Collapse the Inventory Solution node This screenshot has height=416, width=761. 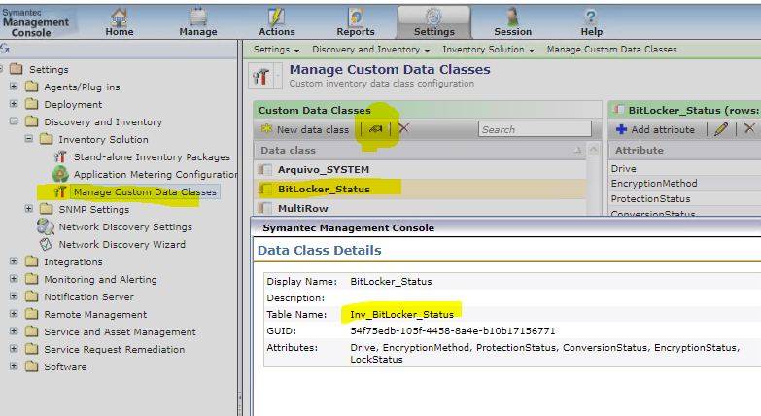click(x=28, y=139)
